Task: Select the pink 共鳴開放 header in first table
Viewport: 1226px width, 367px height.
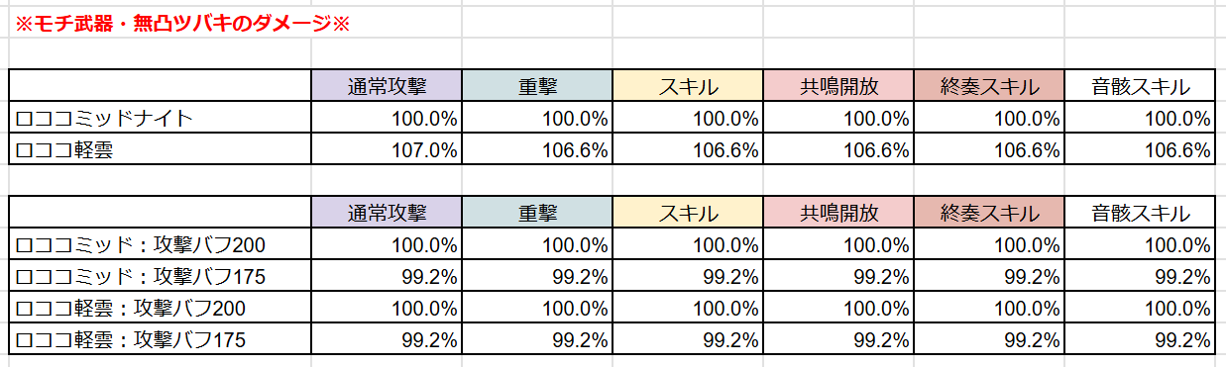Action: pos(838,86)
